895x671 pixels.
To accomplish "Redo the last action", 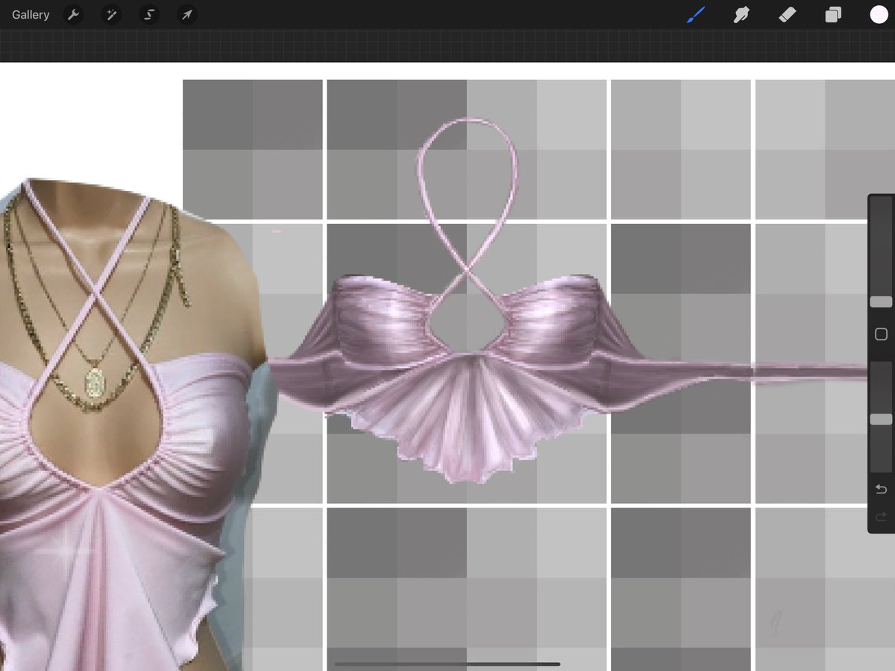I will [881, 516].
